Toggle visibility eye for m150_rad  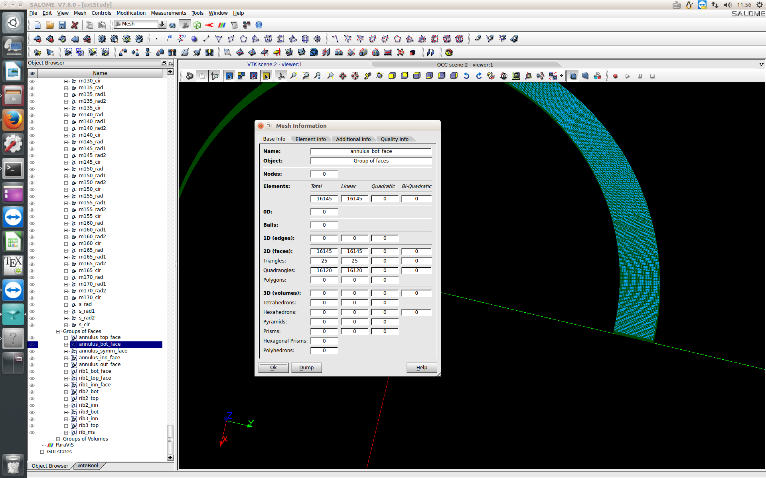click(32, 169)
